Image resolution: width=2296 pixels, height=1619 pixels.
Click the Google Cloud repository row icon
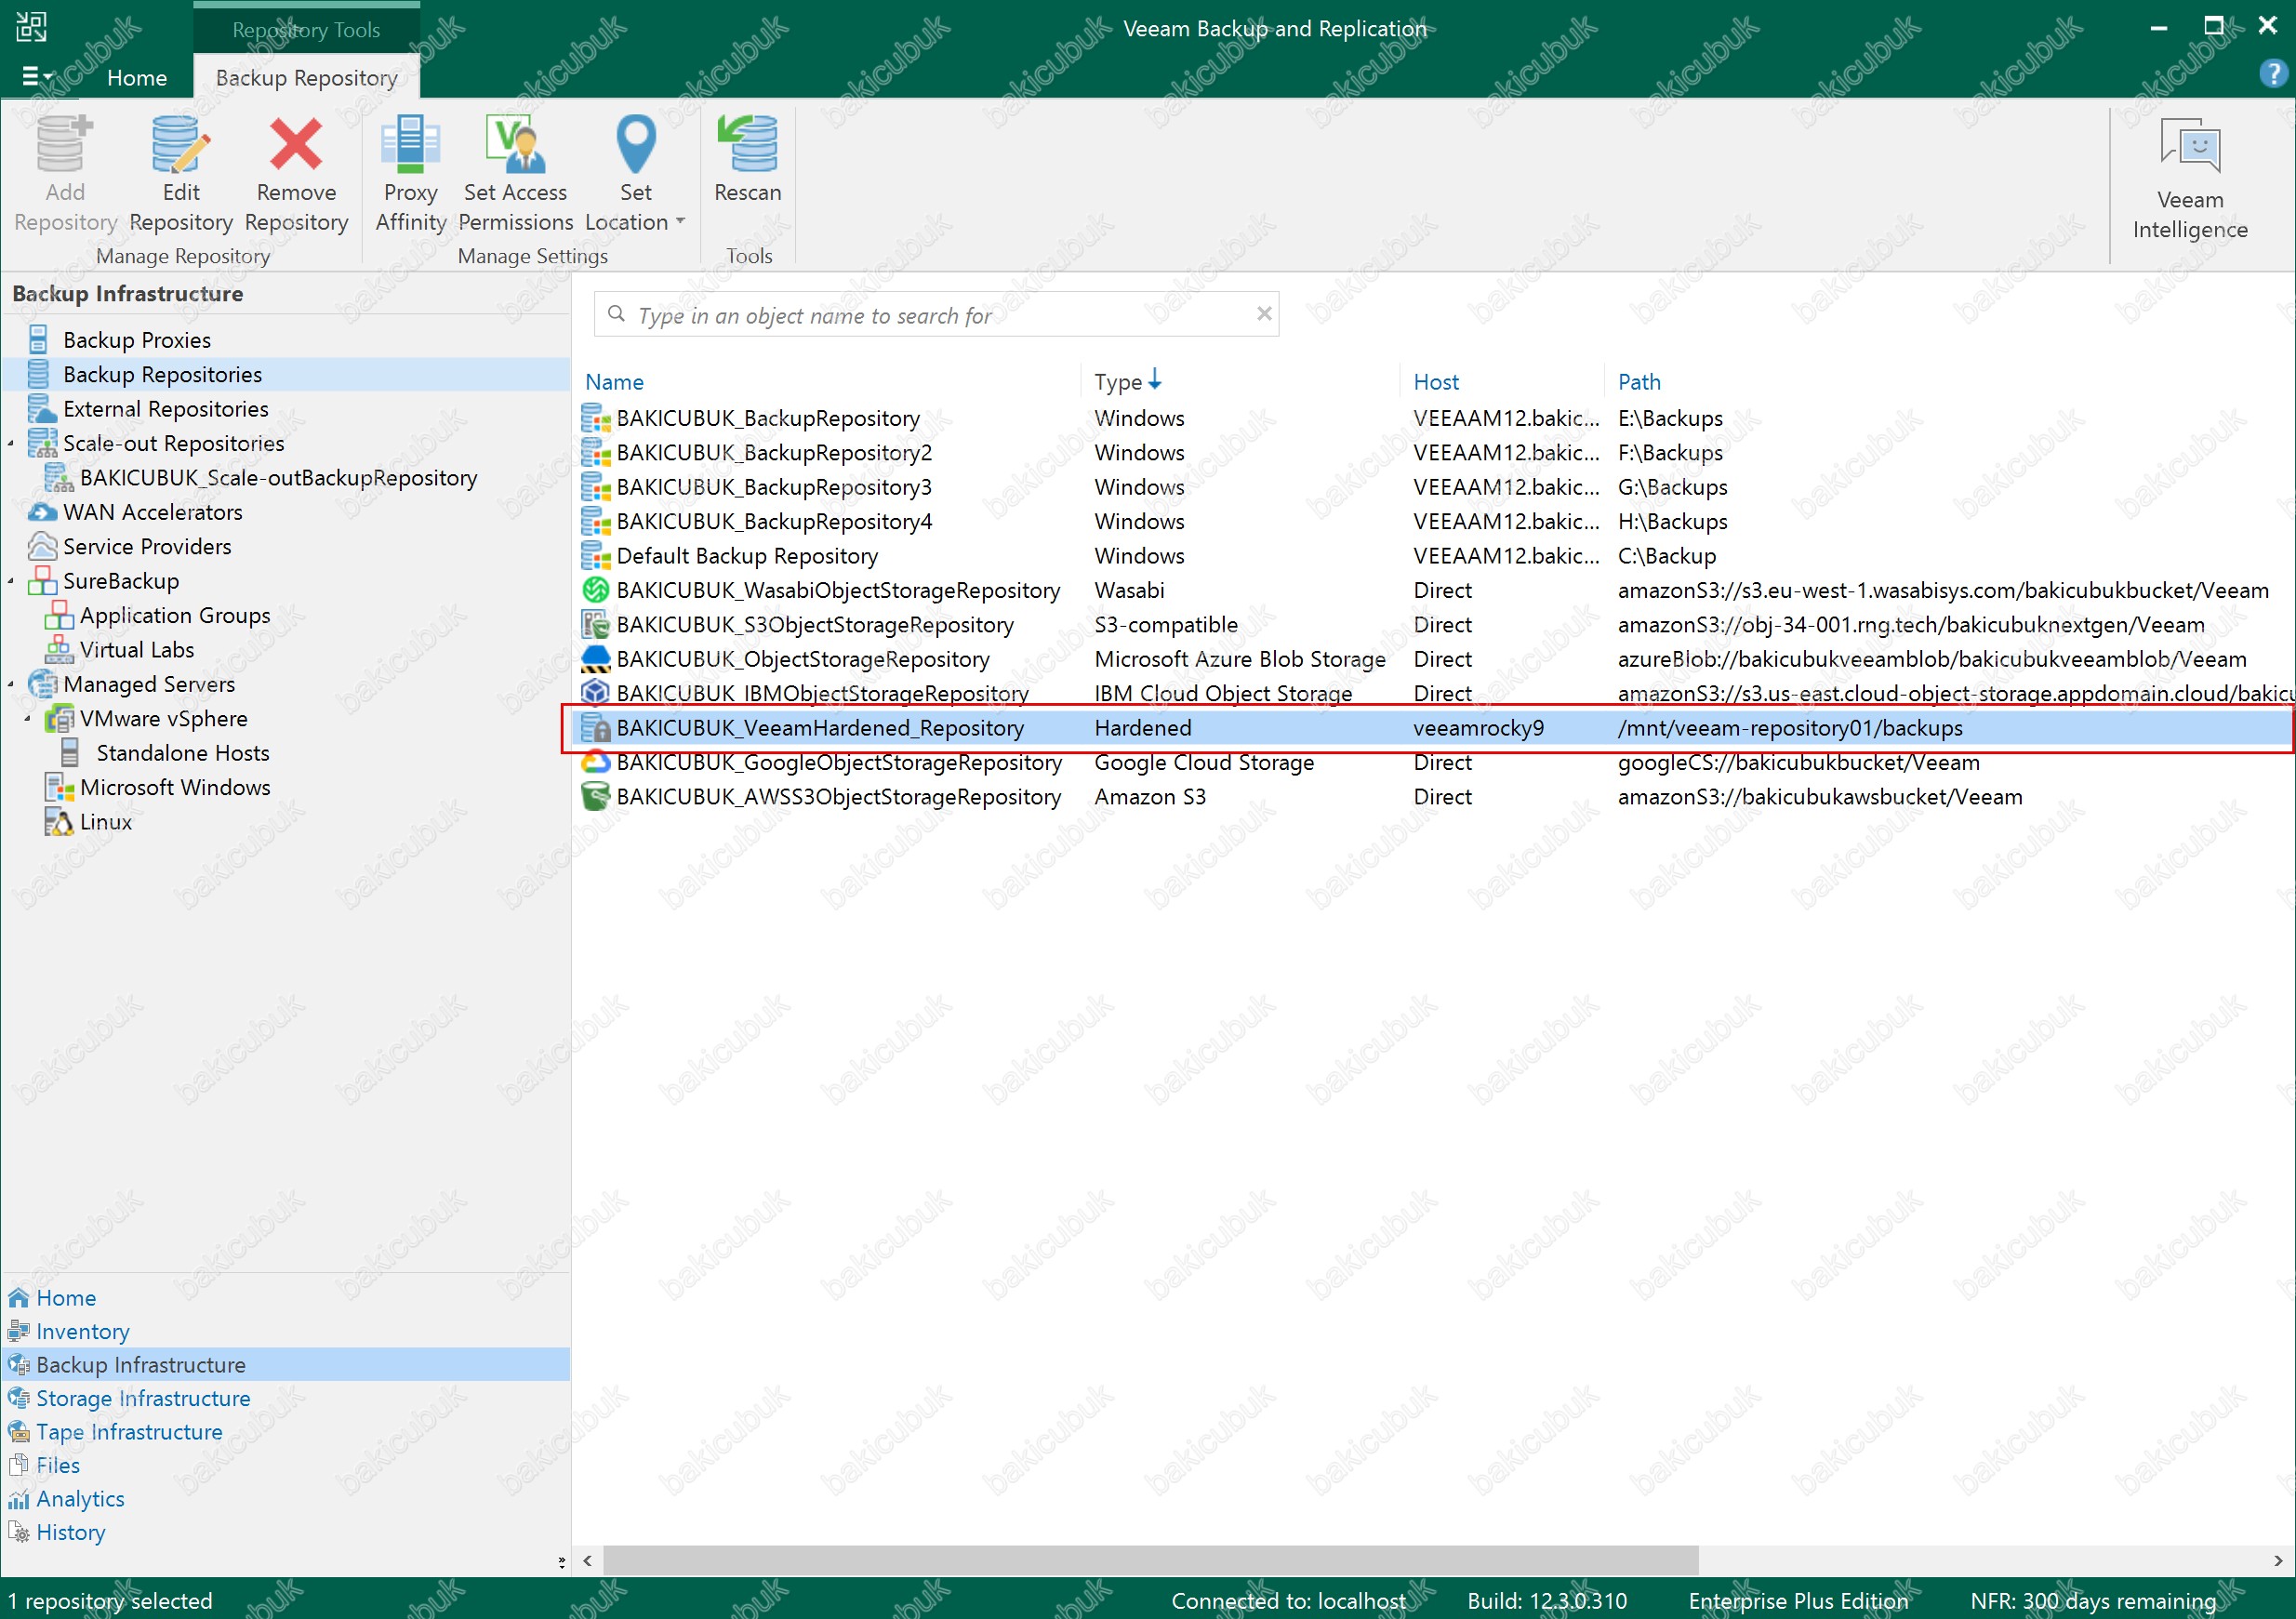tap(596, 762)
